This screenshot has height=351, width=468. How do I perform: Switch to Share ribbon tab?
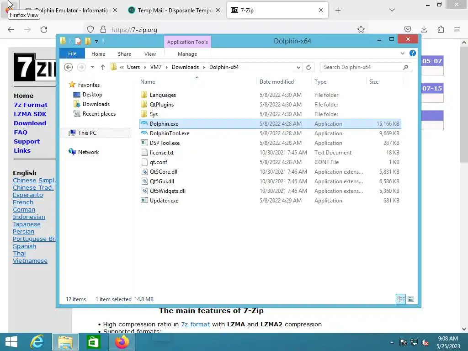pyautogui.click(x=124, y=54)
